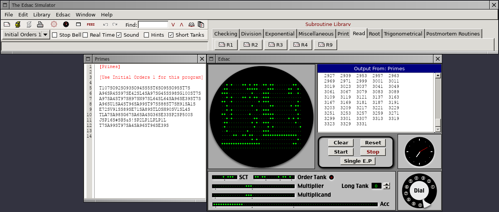Enable the Stop Bell checkbox
The image size is (499, 212).
pyautogui.click(x=55, y=35)
